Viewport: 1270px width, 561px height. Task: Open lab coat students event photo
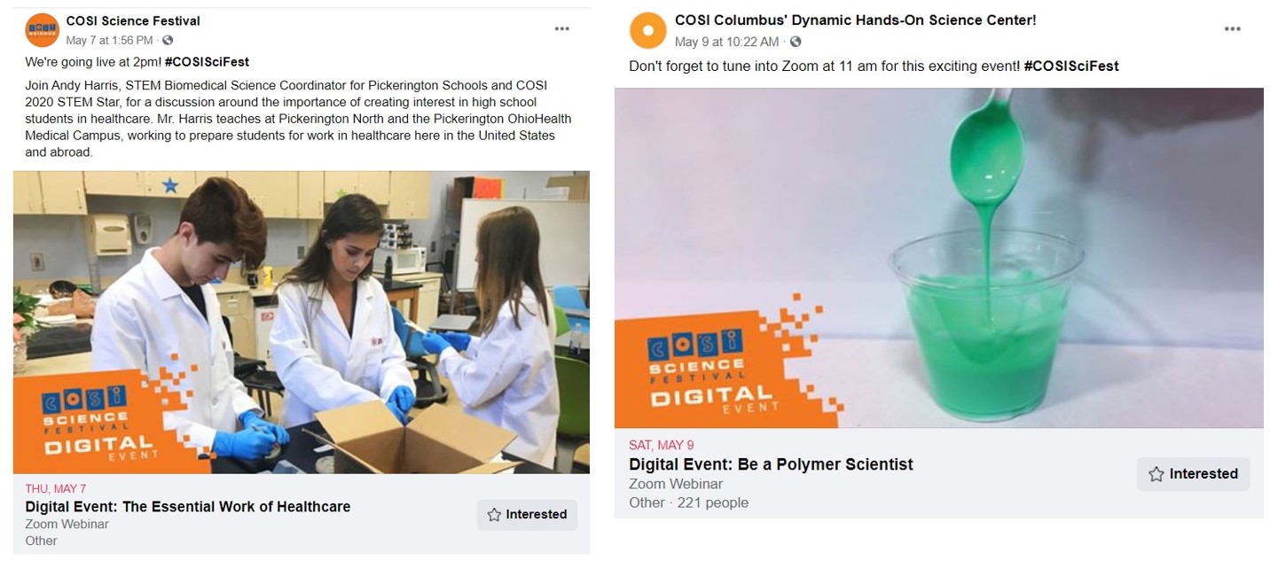click(x=302, y=323)
